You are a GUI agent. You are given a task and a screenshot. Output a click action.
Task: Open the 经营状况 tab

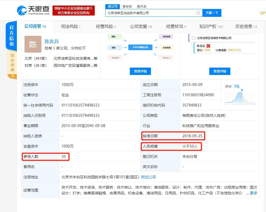176,27
